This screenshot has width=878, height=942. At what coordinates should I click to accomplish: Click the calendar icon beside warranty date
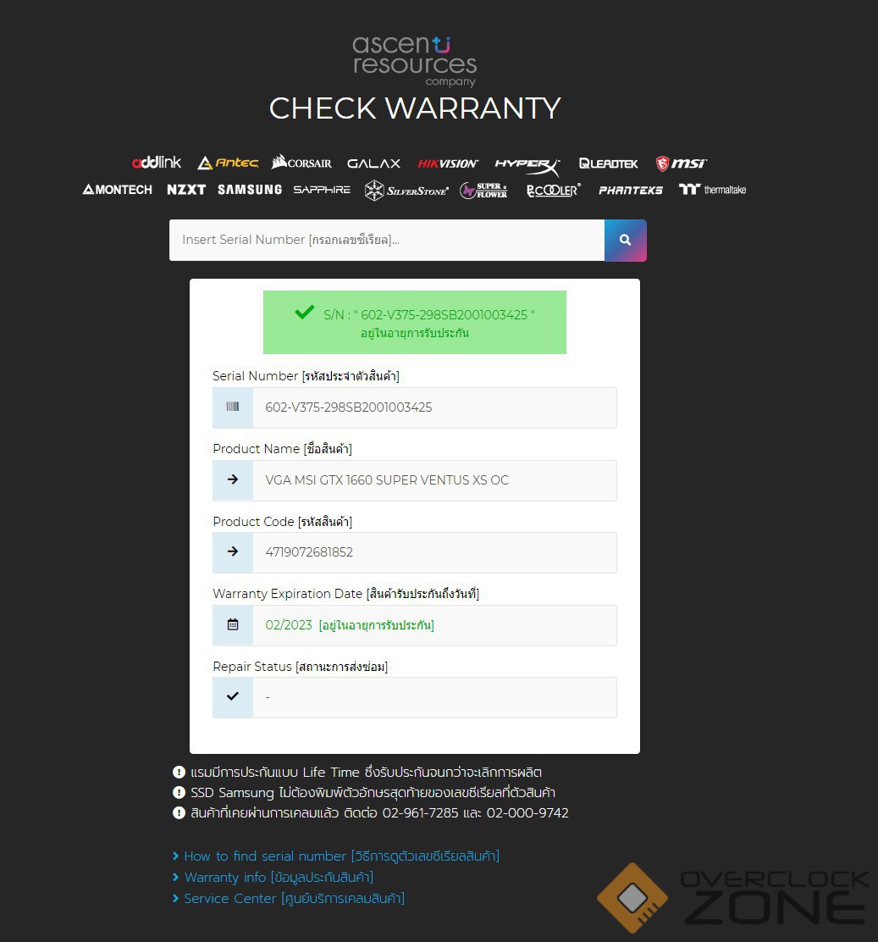point(232,625)
